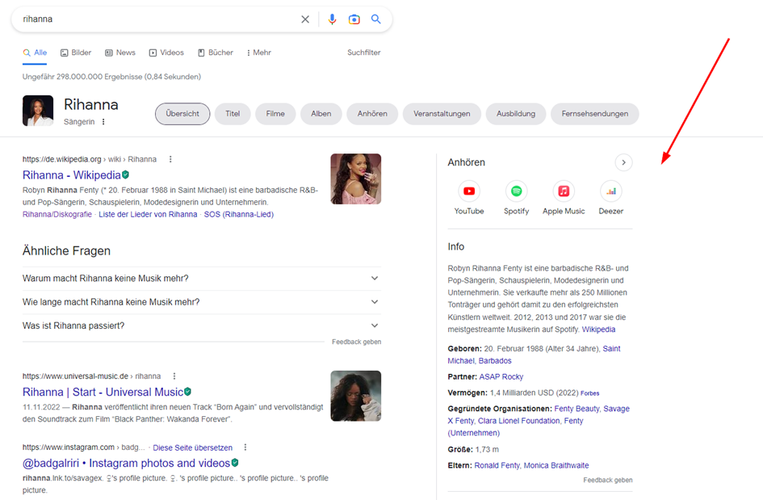Click the Anhören next arrow button
Screen dimensions: 763x500
pos(623,162)
